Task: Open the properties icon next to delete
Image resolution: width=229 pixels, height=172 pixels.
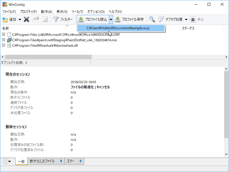Action: coord(36,20)
